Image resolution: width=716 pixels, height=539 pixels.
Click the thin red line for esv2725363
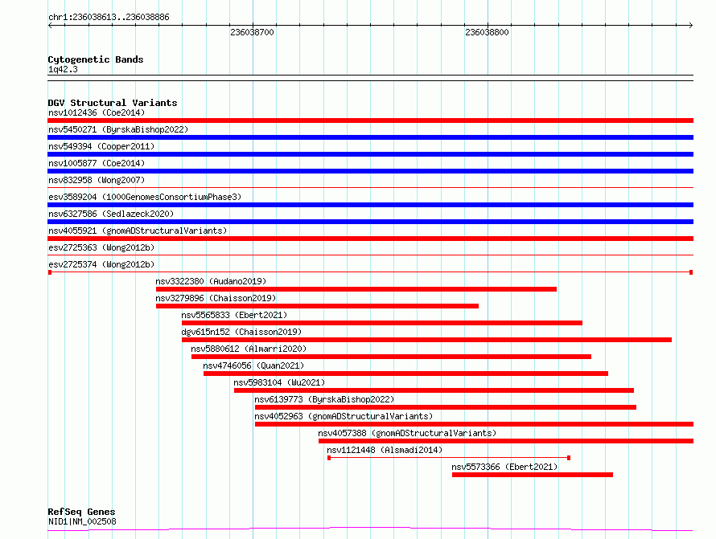click(x=370, y=255)
